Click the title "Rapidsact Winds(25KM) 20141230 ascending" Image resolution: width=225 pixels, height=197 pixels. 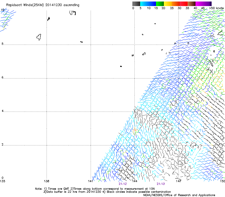coord(43,5)
